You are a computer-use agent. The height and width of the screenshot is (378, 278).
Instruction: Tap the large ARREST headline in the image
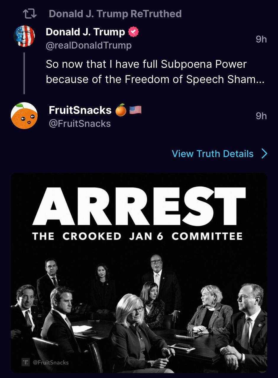pos(139,206)
